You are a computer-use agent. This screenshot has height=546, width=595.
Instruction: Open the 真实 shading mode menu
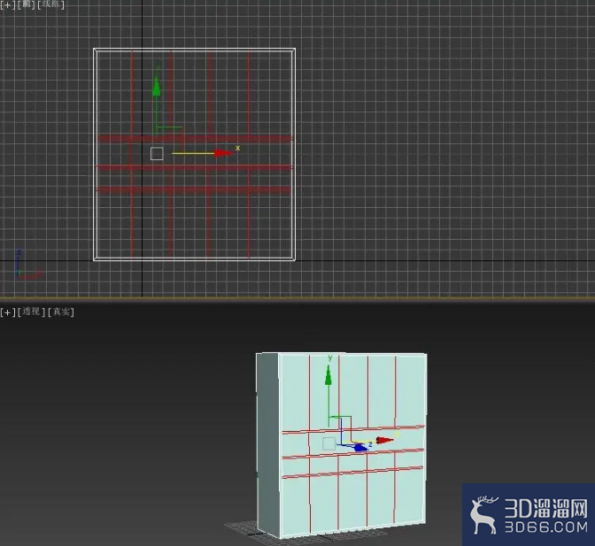coord(61,312)
